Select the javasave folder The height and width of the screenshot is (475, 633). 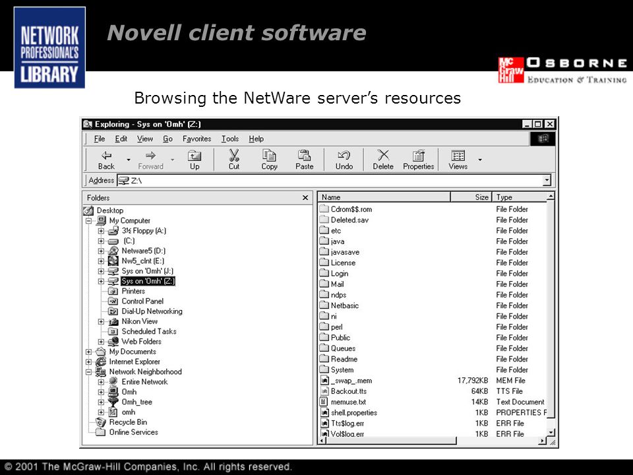345,252
